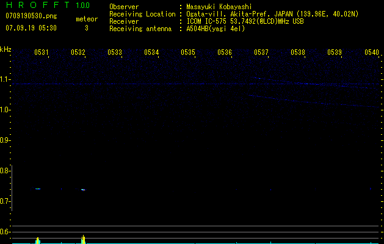The image size is (384, 244).
Task: Click the 0709190530.png filename text
Action: [31, 16]
